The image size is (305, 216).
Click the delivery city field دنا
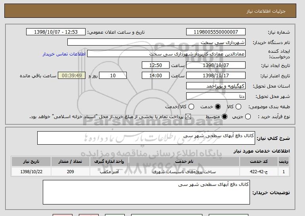click(x=216, y=96)
